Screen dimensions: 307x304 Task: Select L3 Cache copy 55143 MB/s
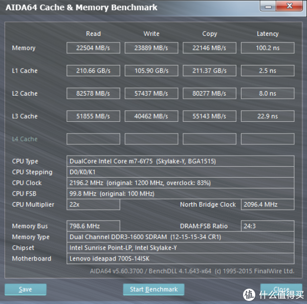click(209, 116)
